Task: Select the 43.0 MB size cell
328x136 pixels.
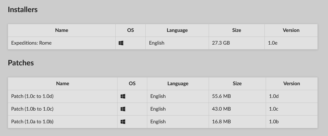Action: (x=221, y=109)
